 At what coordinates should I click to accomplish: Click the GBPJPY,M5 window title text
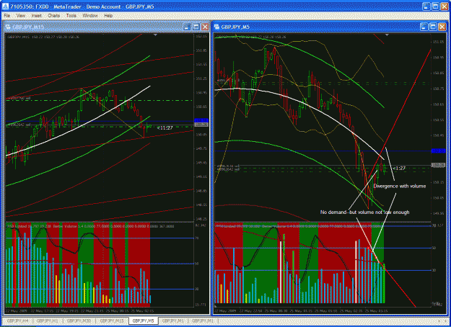coord(235,27)
